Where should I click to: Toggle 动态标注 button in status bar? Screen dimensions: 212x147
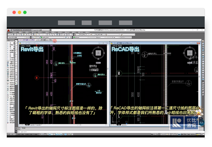click(193, 134)
